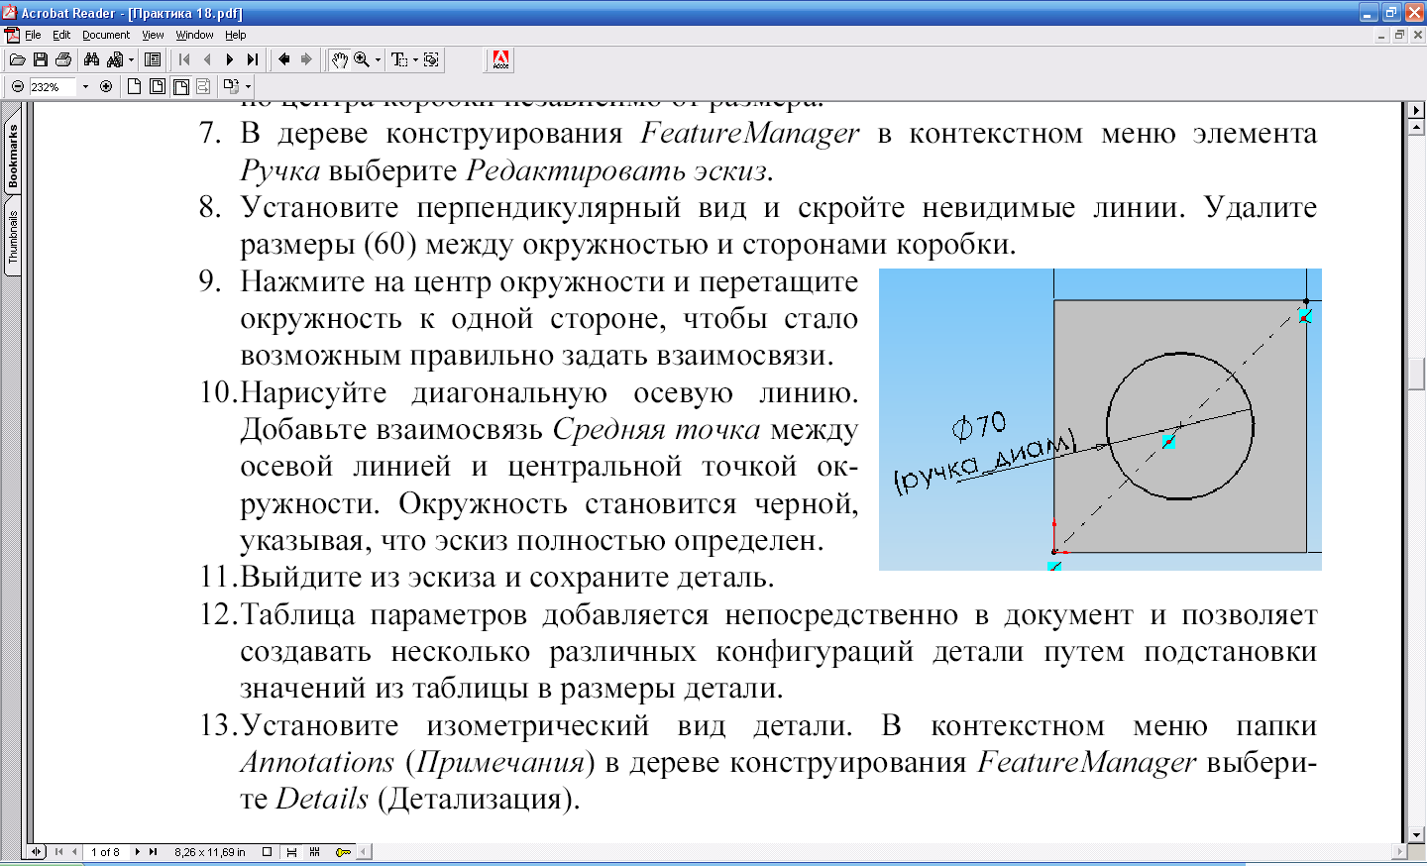
Task: Select the Zoom In magnifier tool
Action: click(363, 60)
